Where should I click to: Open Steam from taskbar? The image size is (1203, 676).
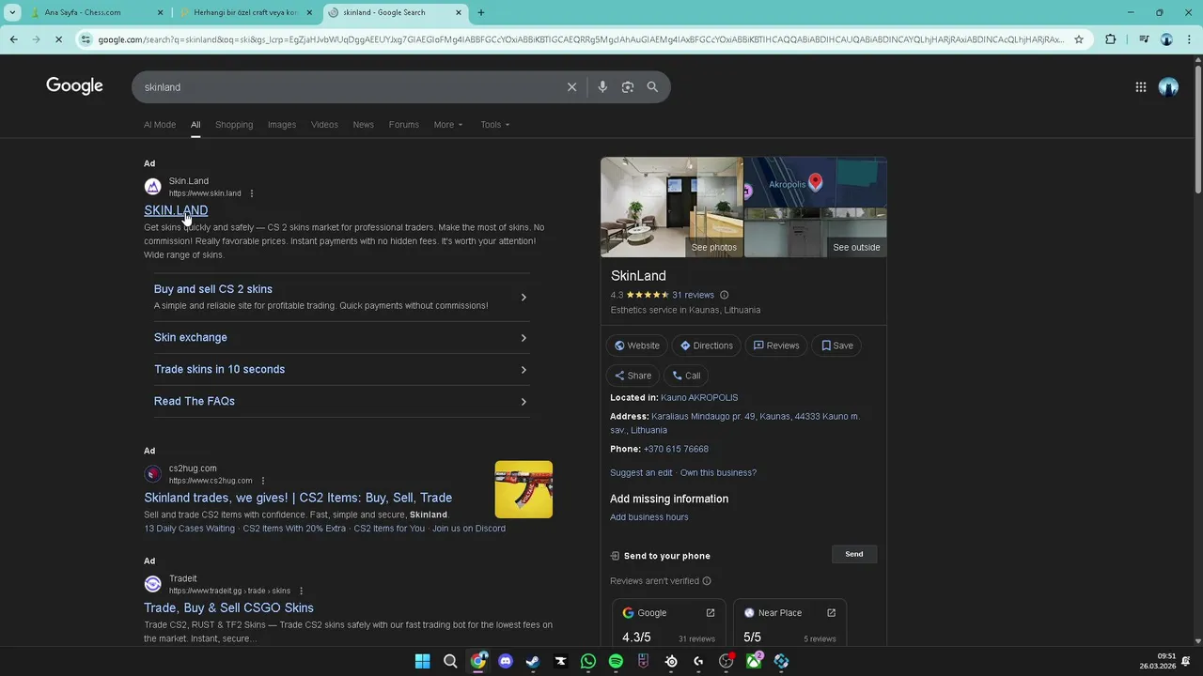coord(533,661)
